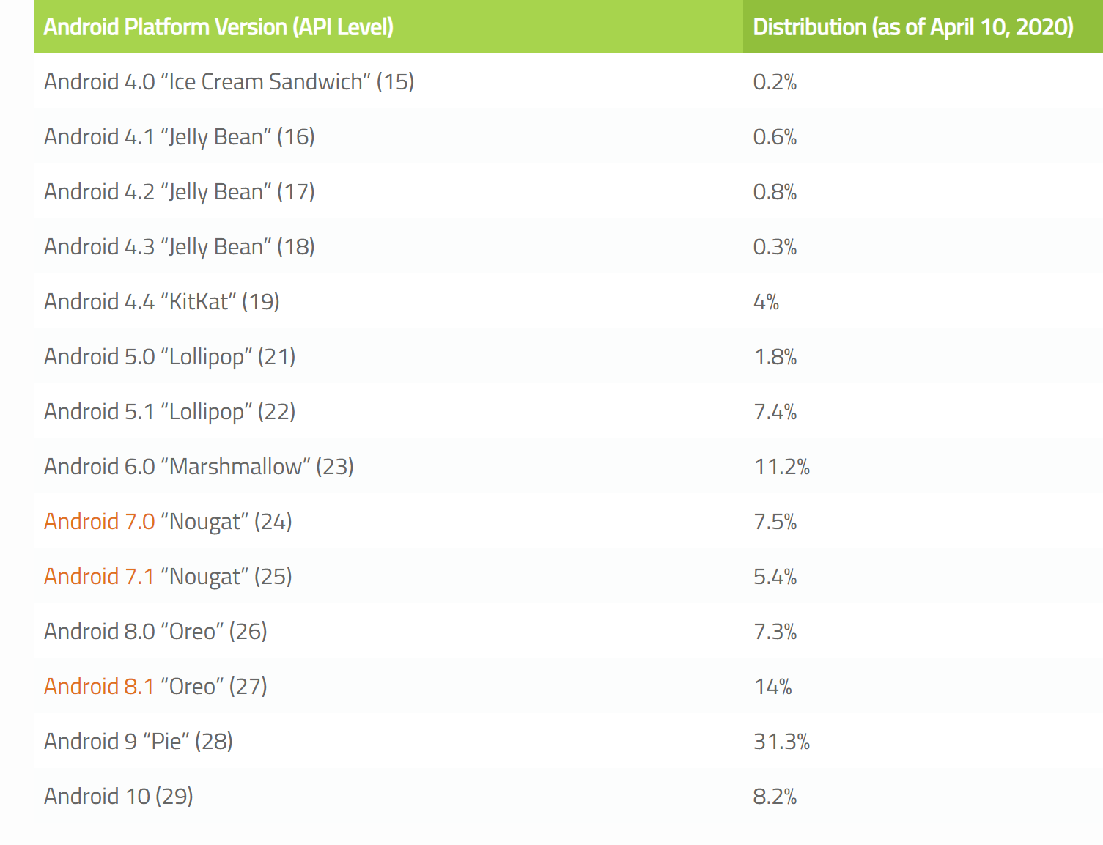Viewport: 1103px width, 845px height.
Task: Click the Android 4.4 KitKat row text
Action: [161, 302]
